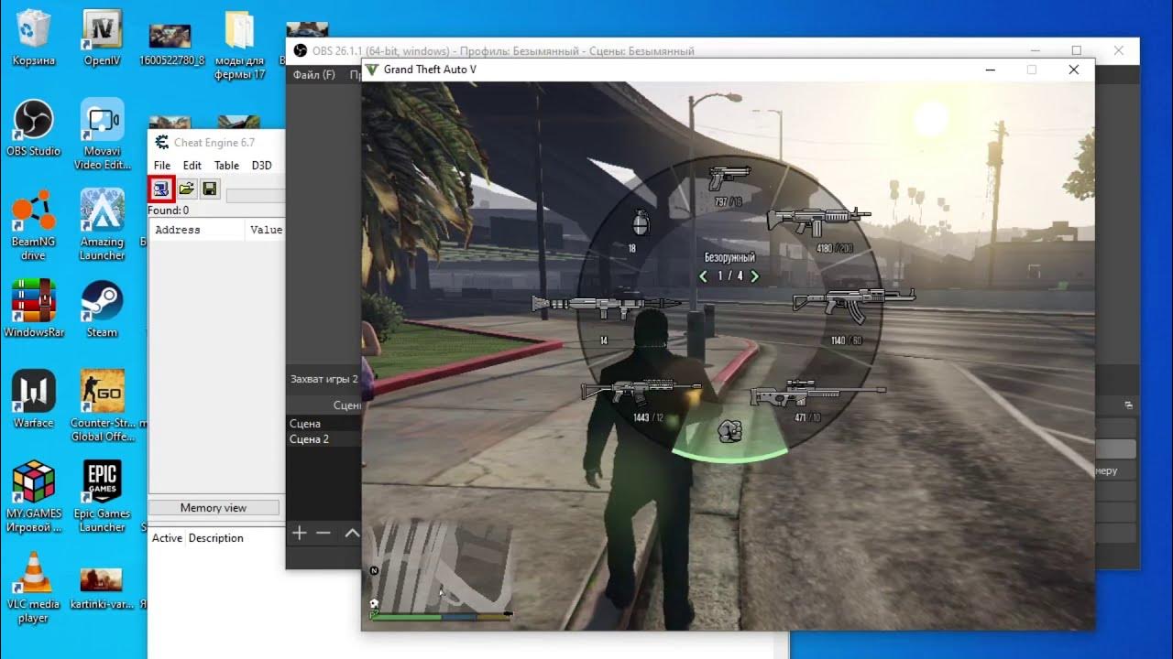
Task: Open the Steam desktop shortcut
Action: point(103,310)
